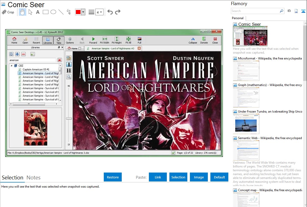Viewport: 307px width, 207px height.
Task: Activate the hand pan tool
Action: pyautogui.click(x=23, y=12)
